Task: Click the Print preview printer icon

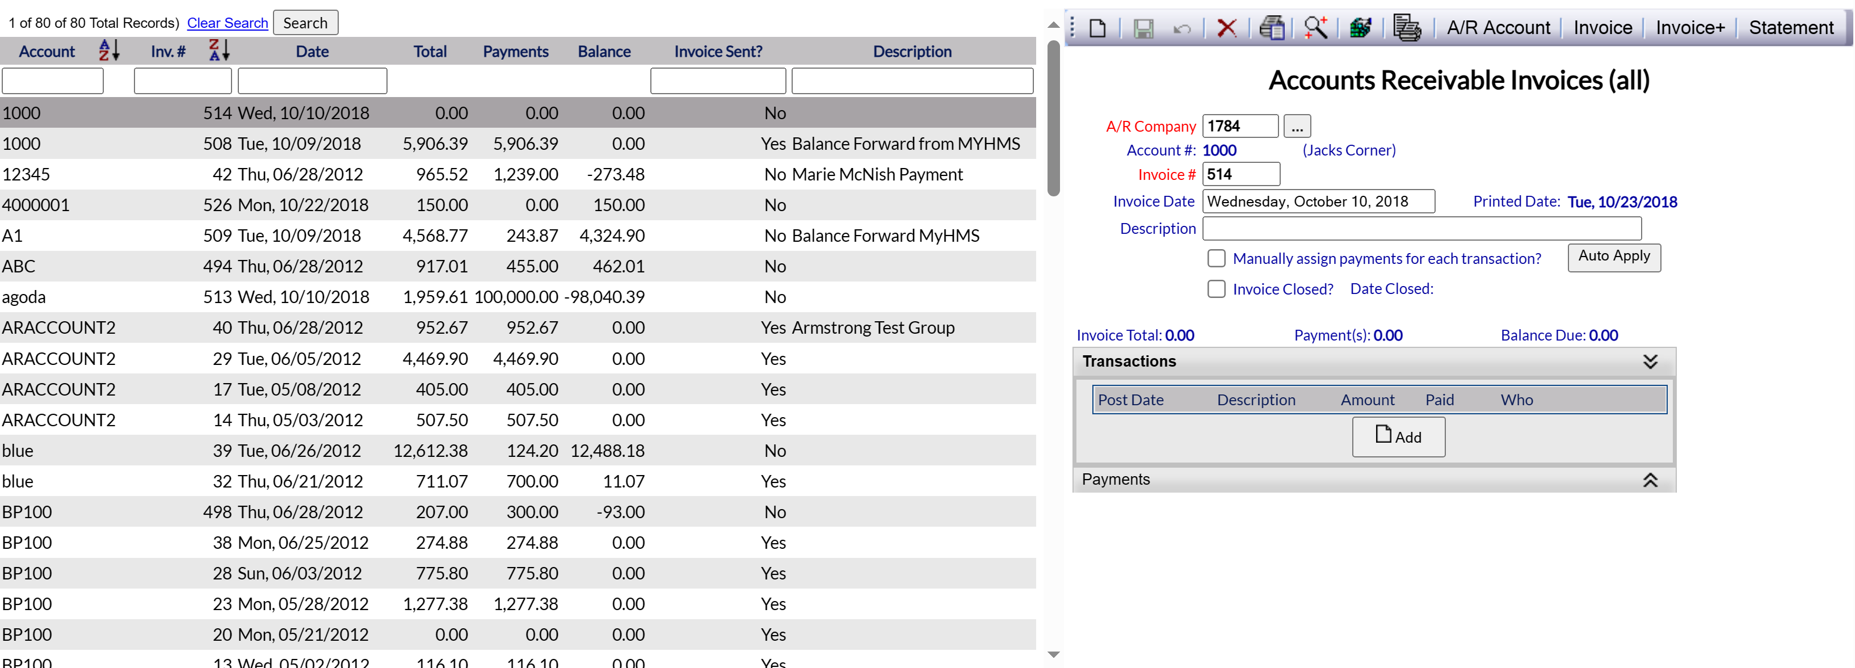Action: [1272, 28]
